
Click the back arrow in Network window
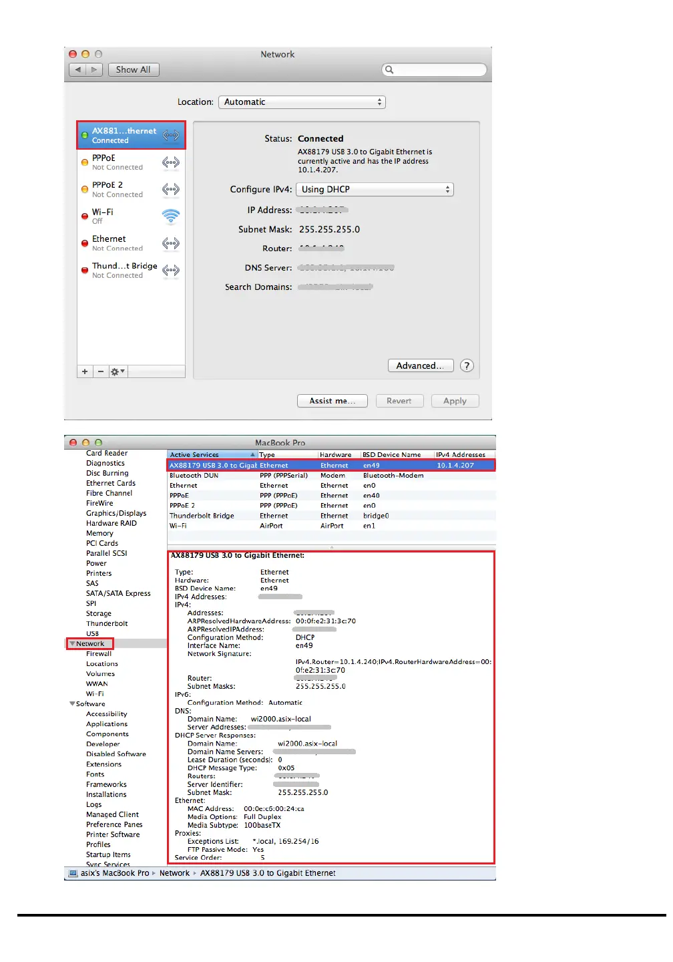78,69
